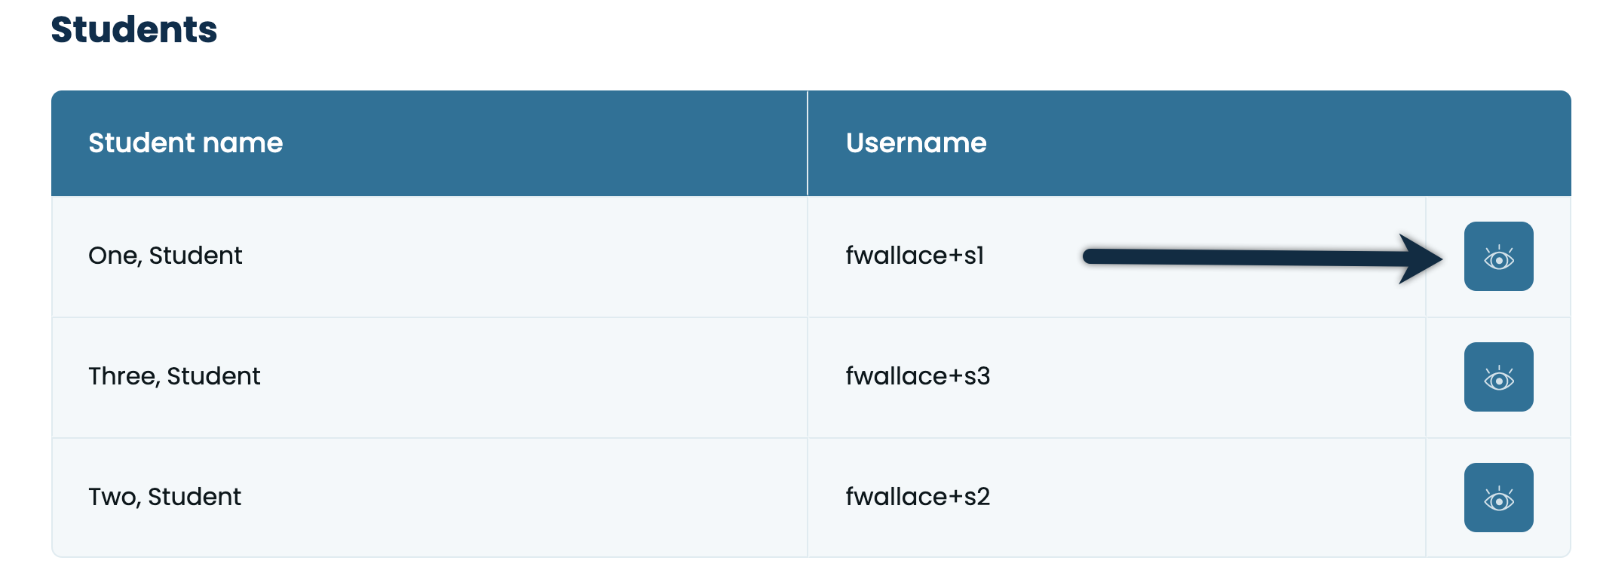
Task: Click the username fwallace+s2
Action: [x=918, y=497]
